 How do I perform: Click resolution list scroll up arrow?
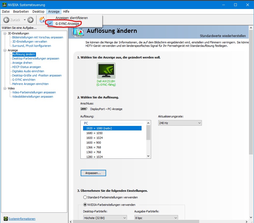click(148, 123)
